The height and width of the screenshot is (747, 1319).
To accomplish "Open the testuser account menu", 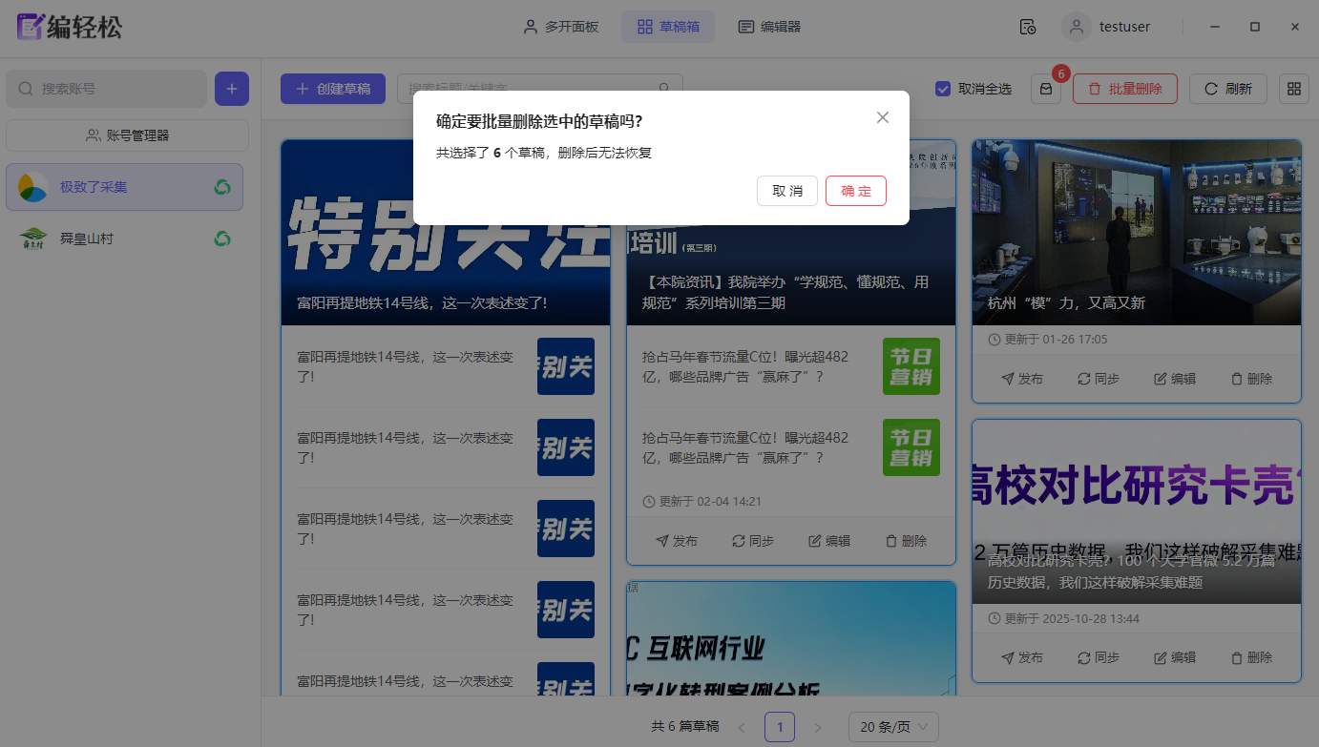I will (1107, 27).
